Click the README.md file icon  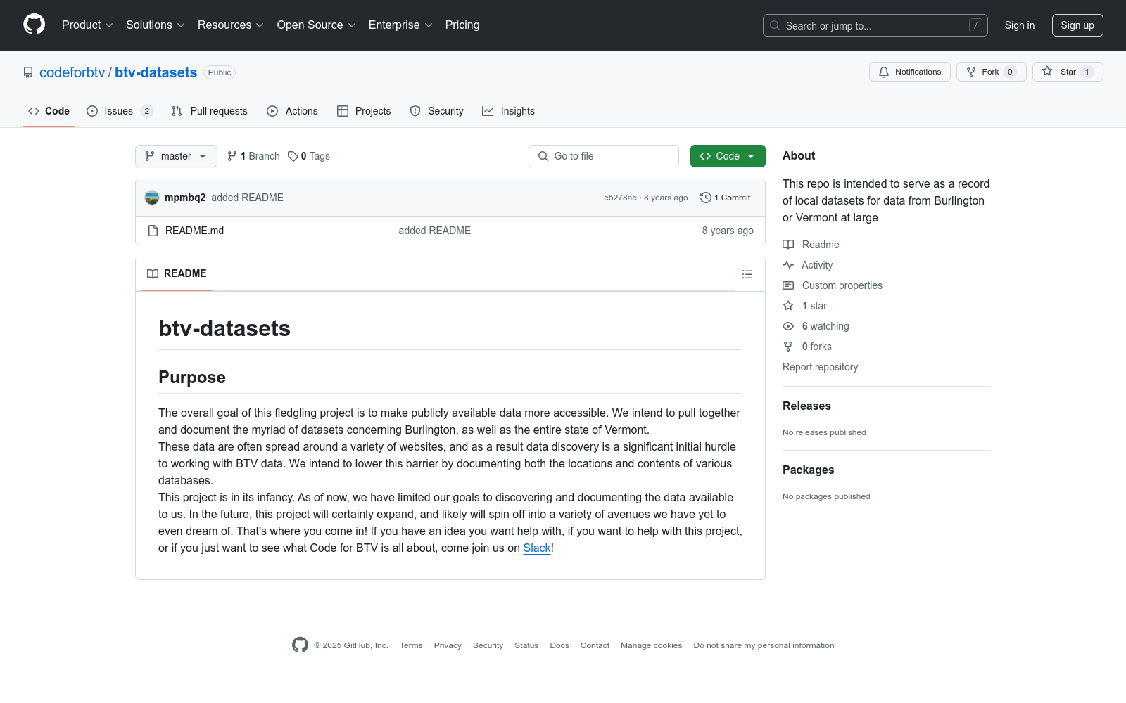[x=153, y=231]
